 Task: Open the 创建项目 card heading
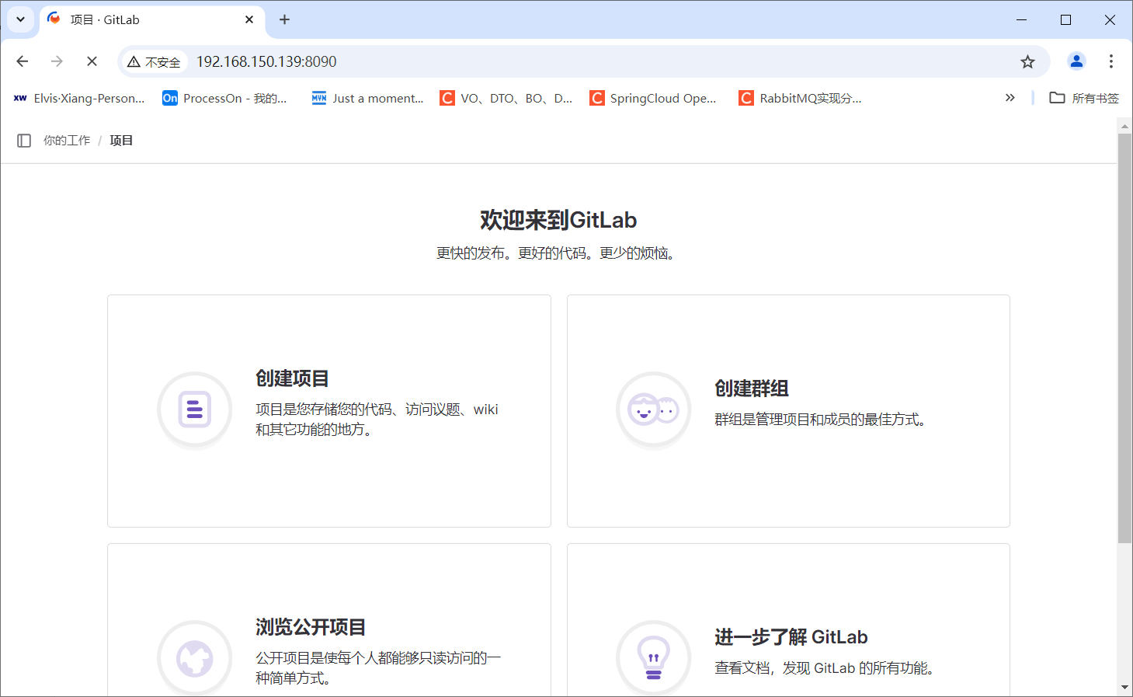pos(293,378)
